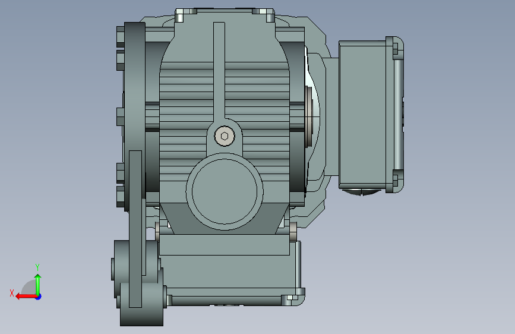
Task: Select the large round cover cap on housing
Action: (225, 191)
